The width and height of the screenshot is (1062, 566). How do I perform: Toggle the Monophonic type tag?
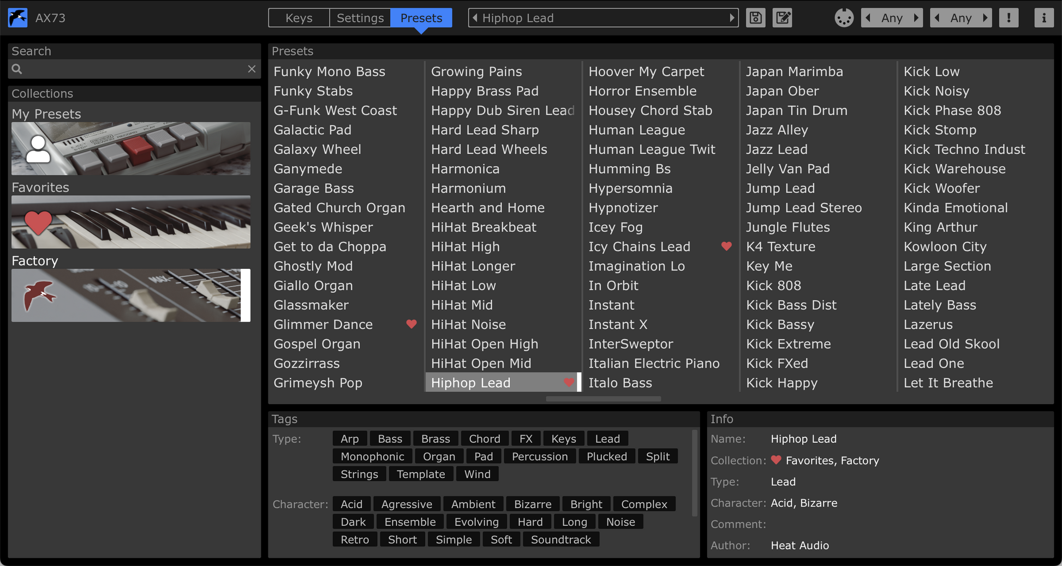(x=373, y=456)
